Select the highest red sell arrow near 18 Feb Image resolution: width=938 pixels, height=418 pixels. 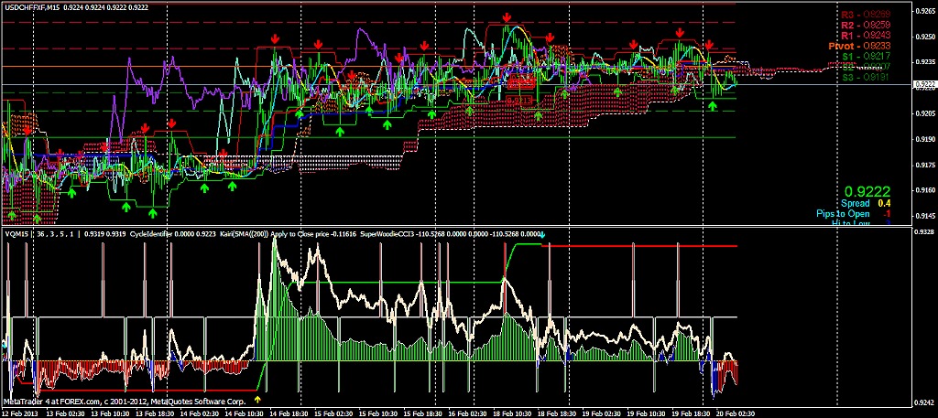507,17
